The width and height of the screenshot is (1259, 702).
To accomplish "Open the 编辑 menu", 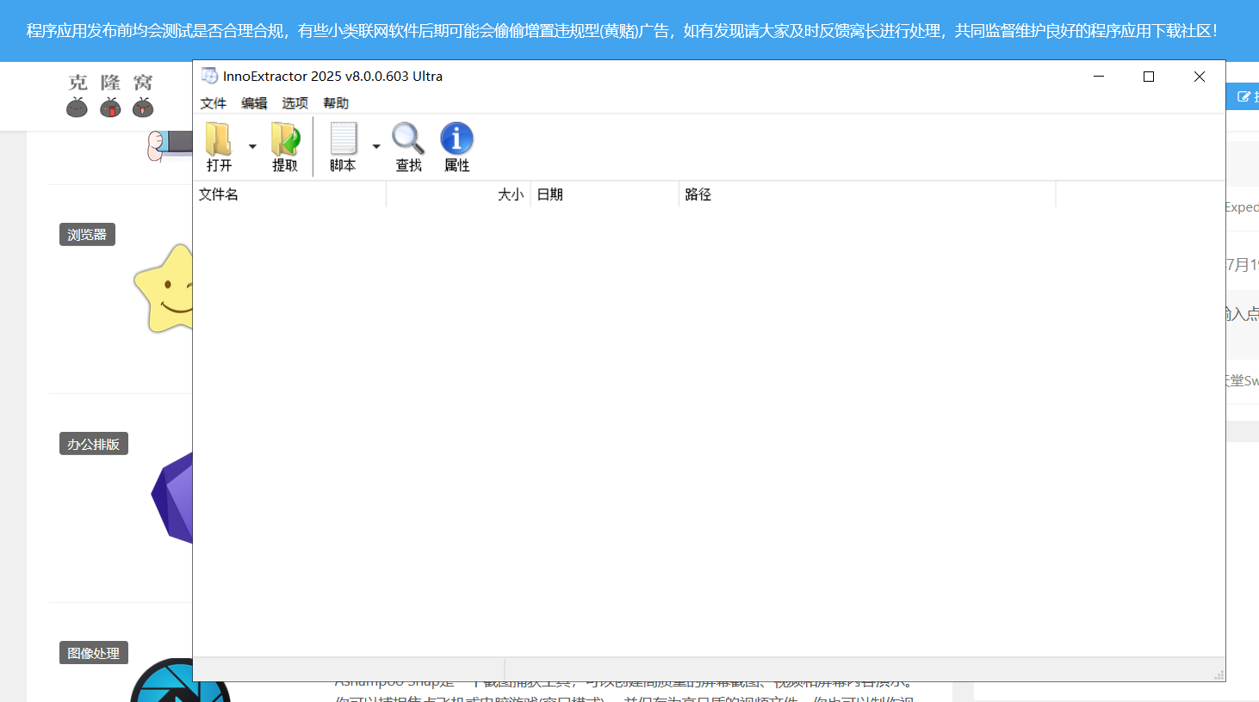I will [254, 103].
